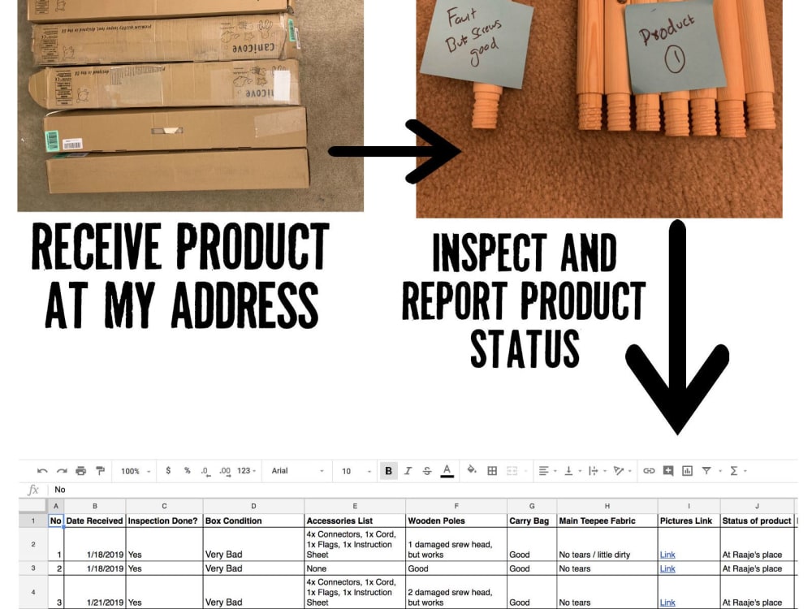
Task: Click the Insert link icon
Action: click(649, 471)
